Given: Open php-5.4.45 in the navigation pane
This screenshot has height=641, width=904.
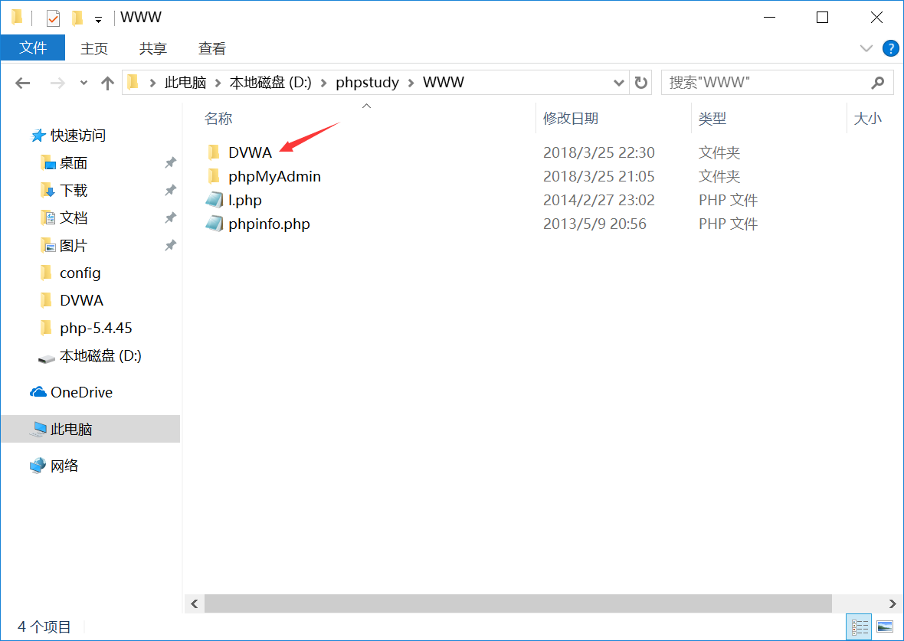Looking at the screenshot, I should [x=96, y=328].
